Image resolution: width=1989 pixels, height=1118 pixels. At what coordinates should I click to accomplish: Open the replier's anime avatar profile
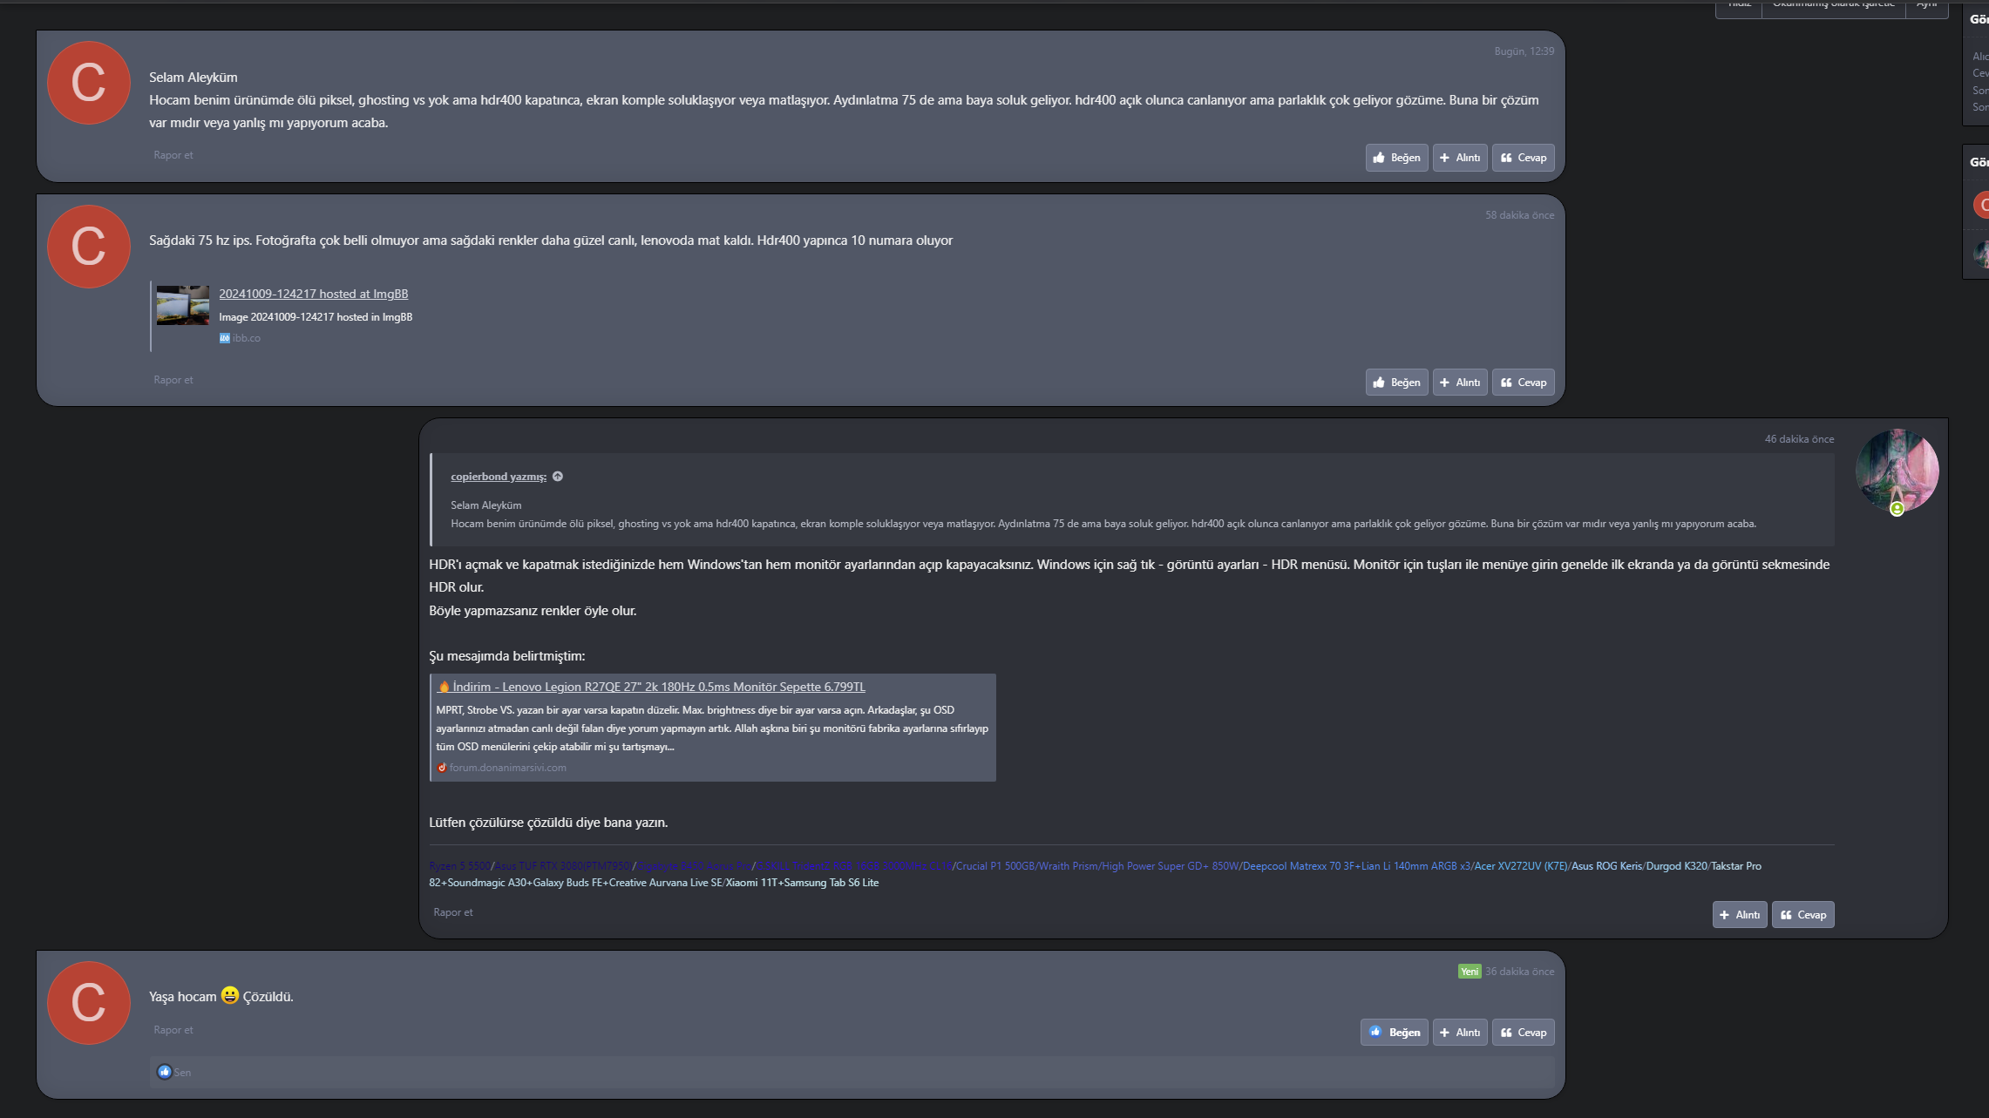(1896, 469)
